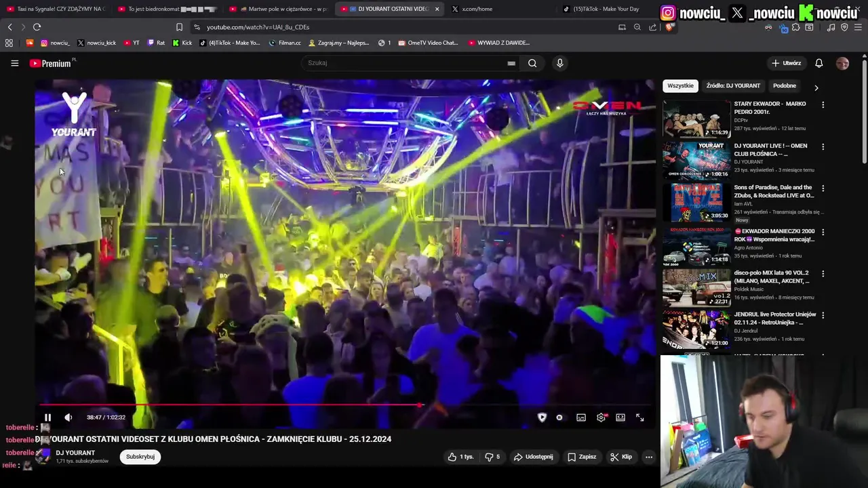Reload the page
The image size is (868, 488).
[37, 27]
